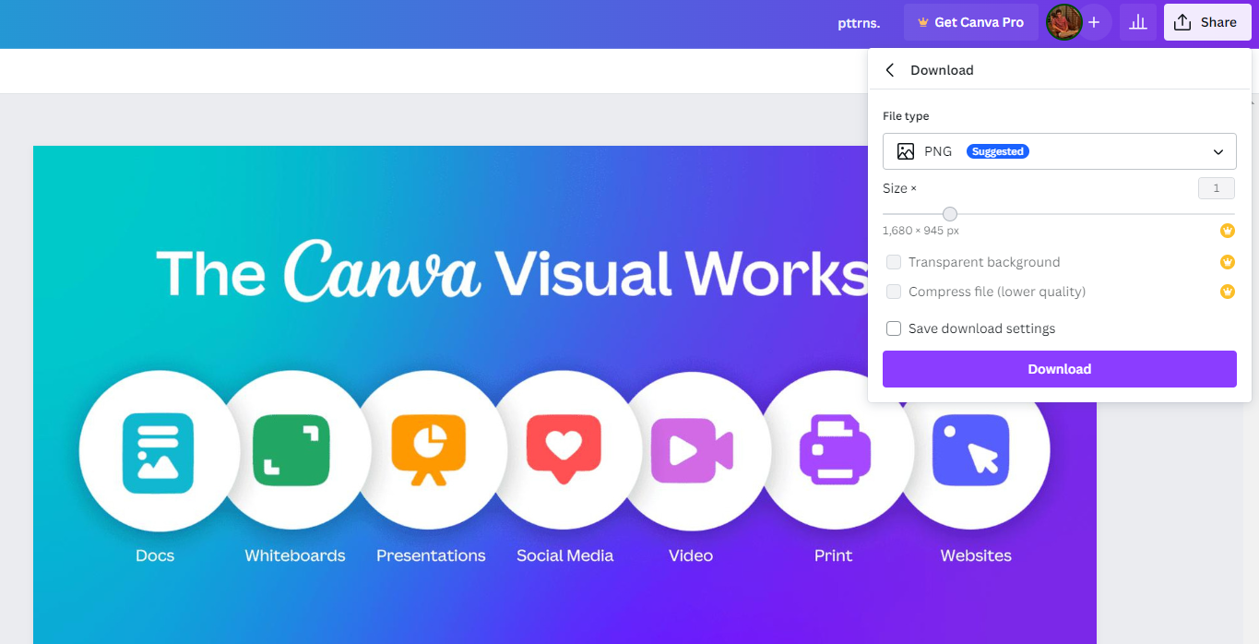Open the File type PNG dropdown
This screenshot has width=1259, height=644.
coord(1060,151)
